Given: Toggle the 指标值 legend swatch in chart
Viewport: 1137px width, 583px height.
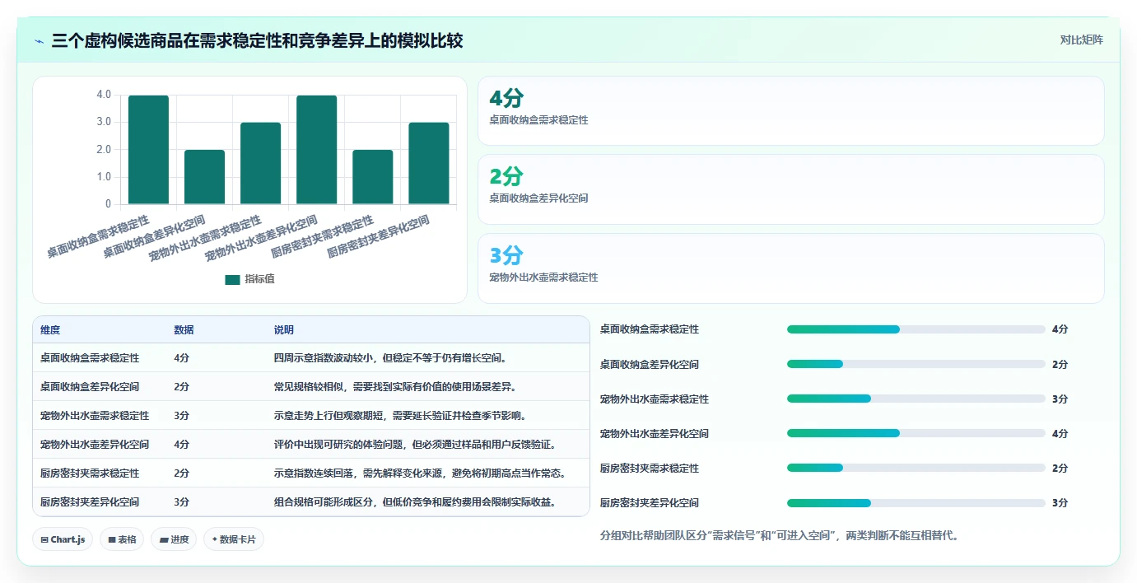Looking at the screenshot, I should click(232, 279).
